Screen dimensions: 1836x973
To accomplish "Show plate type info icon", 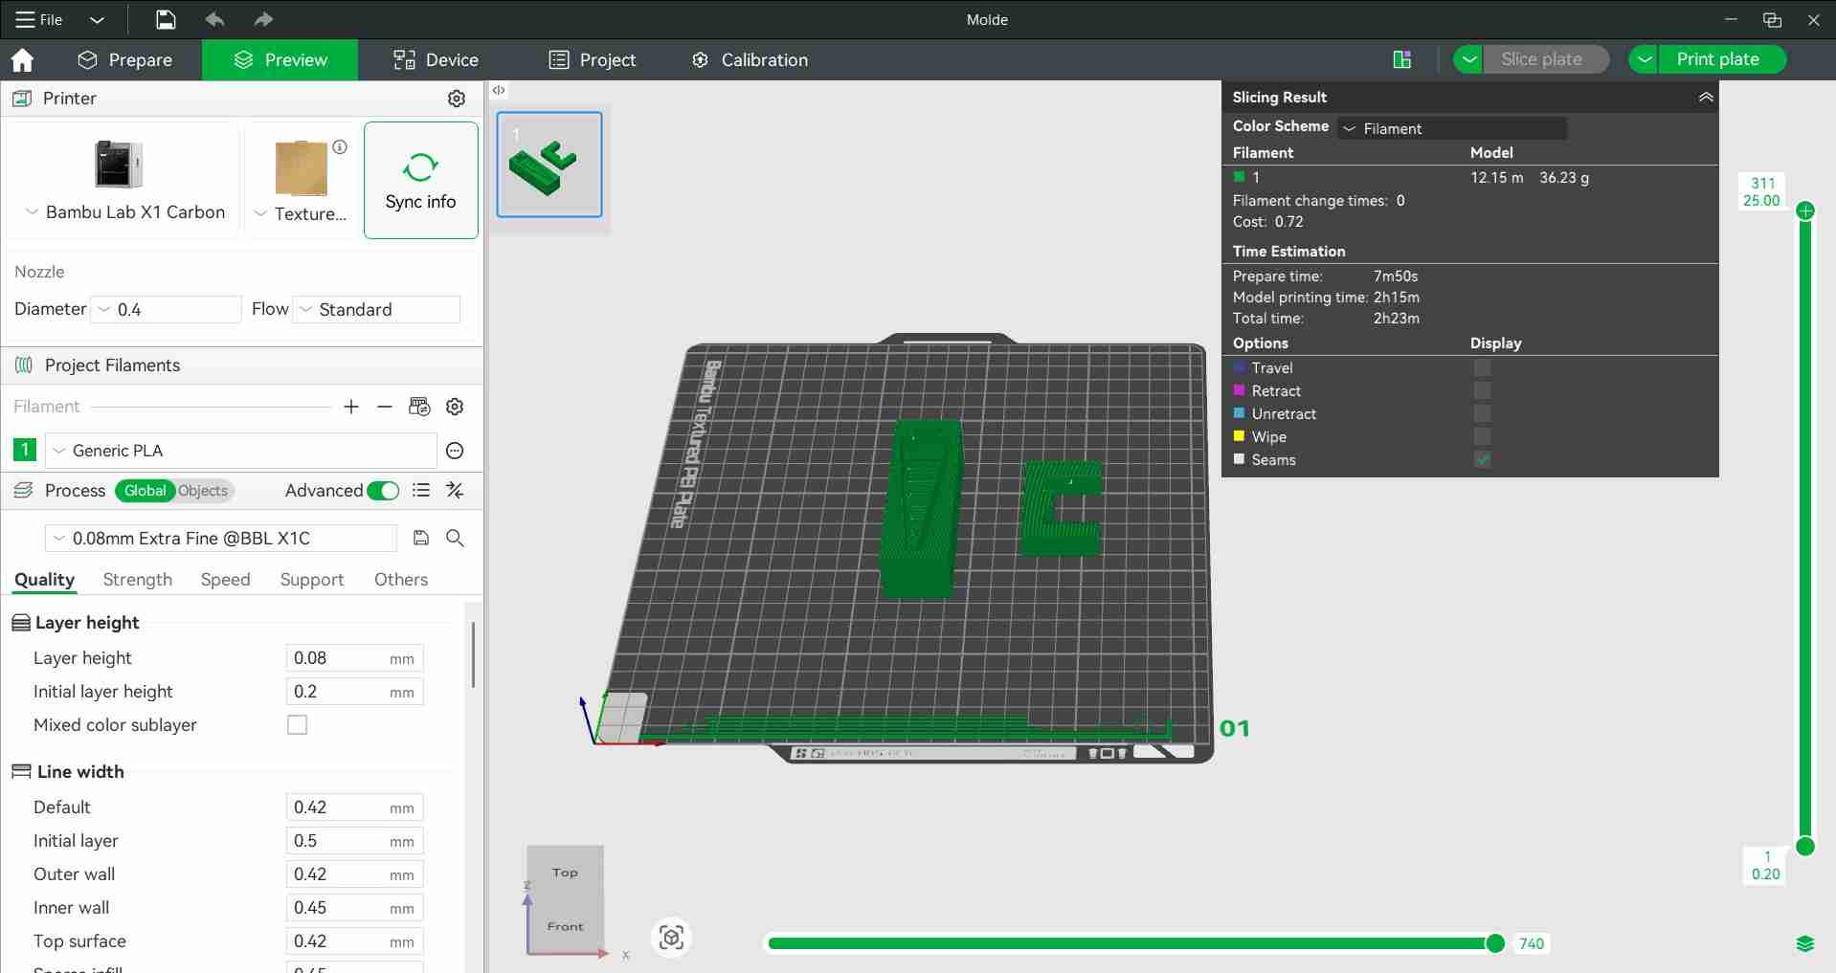I will tap(340, 147).
